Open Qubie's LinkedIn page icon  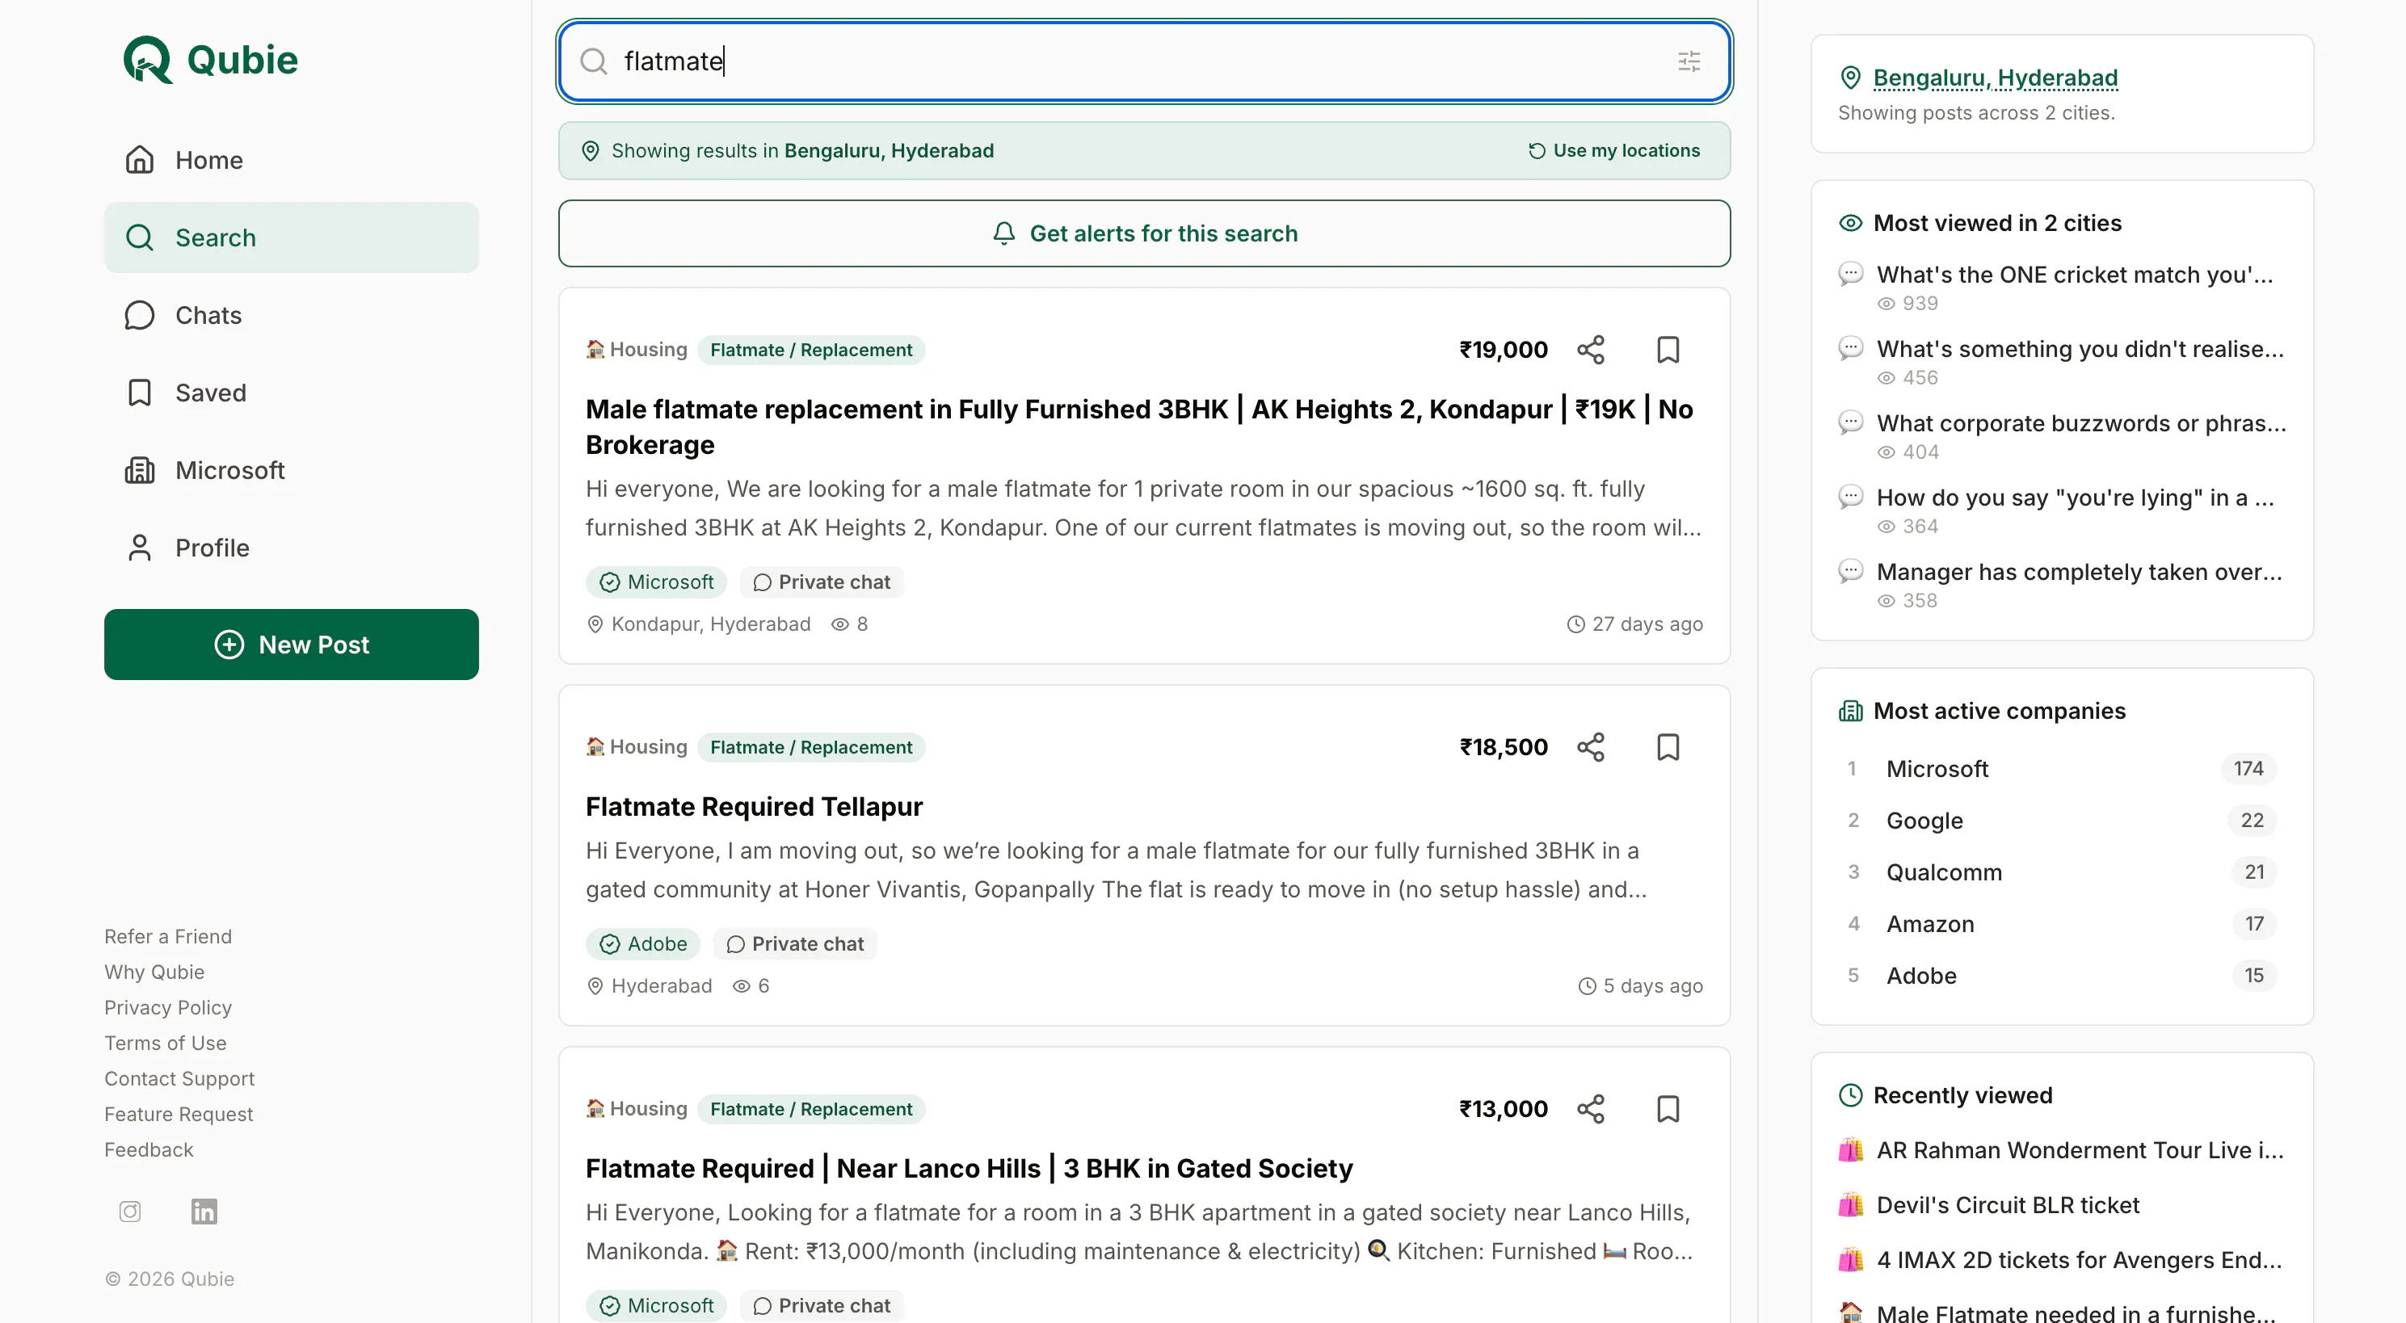pyautogui.click(x=204, y=1211)
